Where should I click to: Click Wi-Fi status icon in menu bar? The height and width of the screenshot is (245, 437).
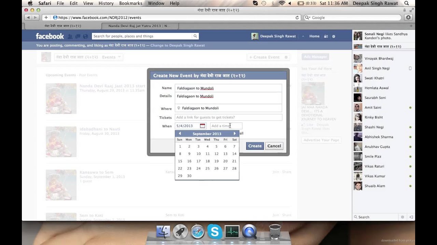(282, 3)
